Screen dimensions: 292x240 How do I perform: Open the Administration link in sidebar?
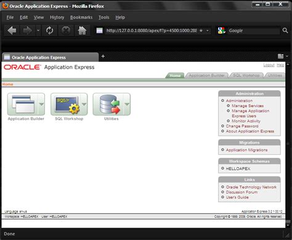(x=239, y=101)
